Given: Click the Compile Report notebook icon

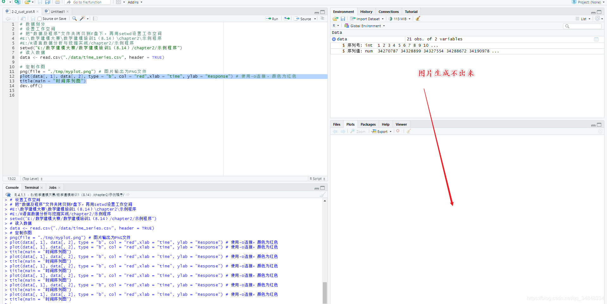Looking at the screenshot, I should [95, 19].
